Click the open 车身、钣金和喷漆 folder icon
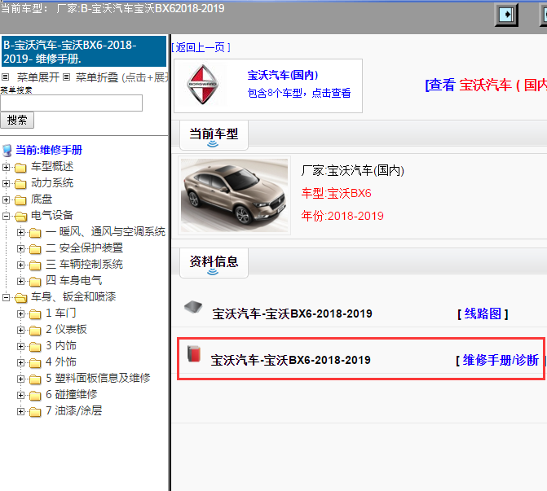Image resolution: width=547 pixels, height=491 pixels. point(21,297)
